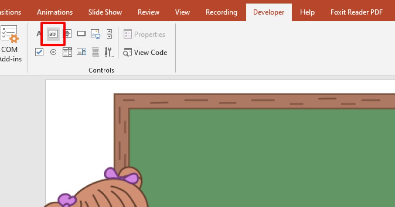The height and width of the screenshot is (207, 395).
Task: Insert an Image ActiveX control
Action: tap(95, 33)
